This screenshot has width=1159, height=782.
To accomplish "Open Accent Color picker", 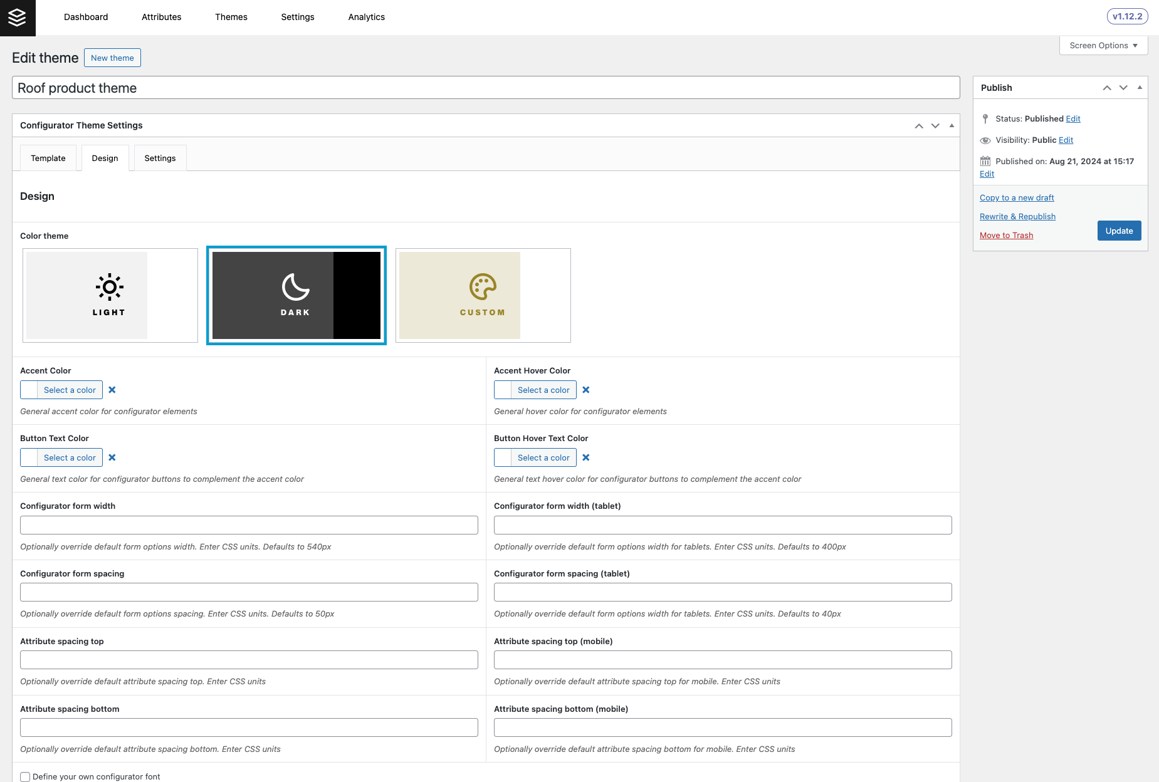I will click(x=61, y=390).
